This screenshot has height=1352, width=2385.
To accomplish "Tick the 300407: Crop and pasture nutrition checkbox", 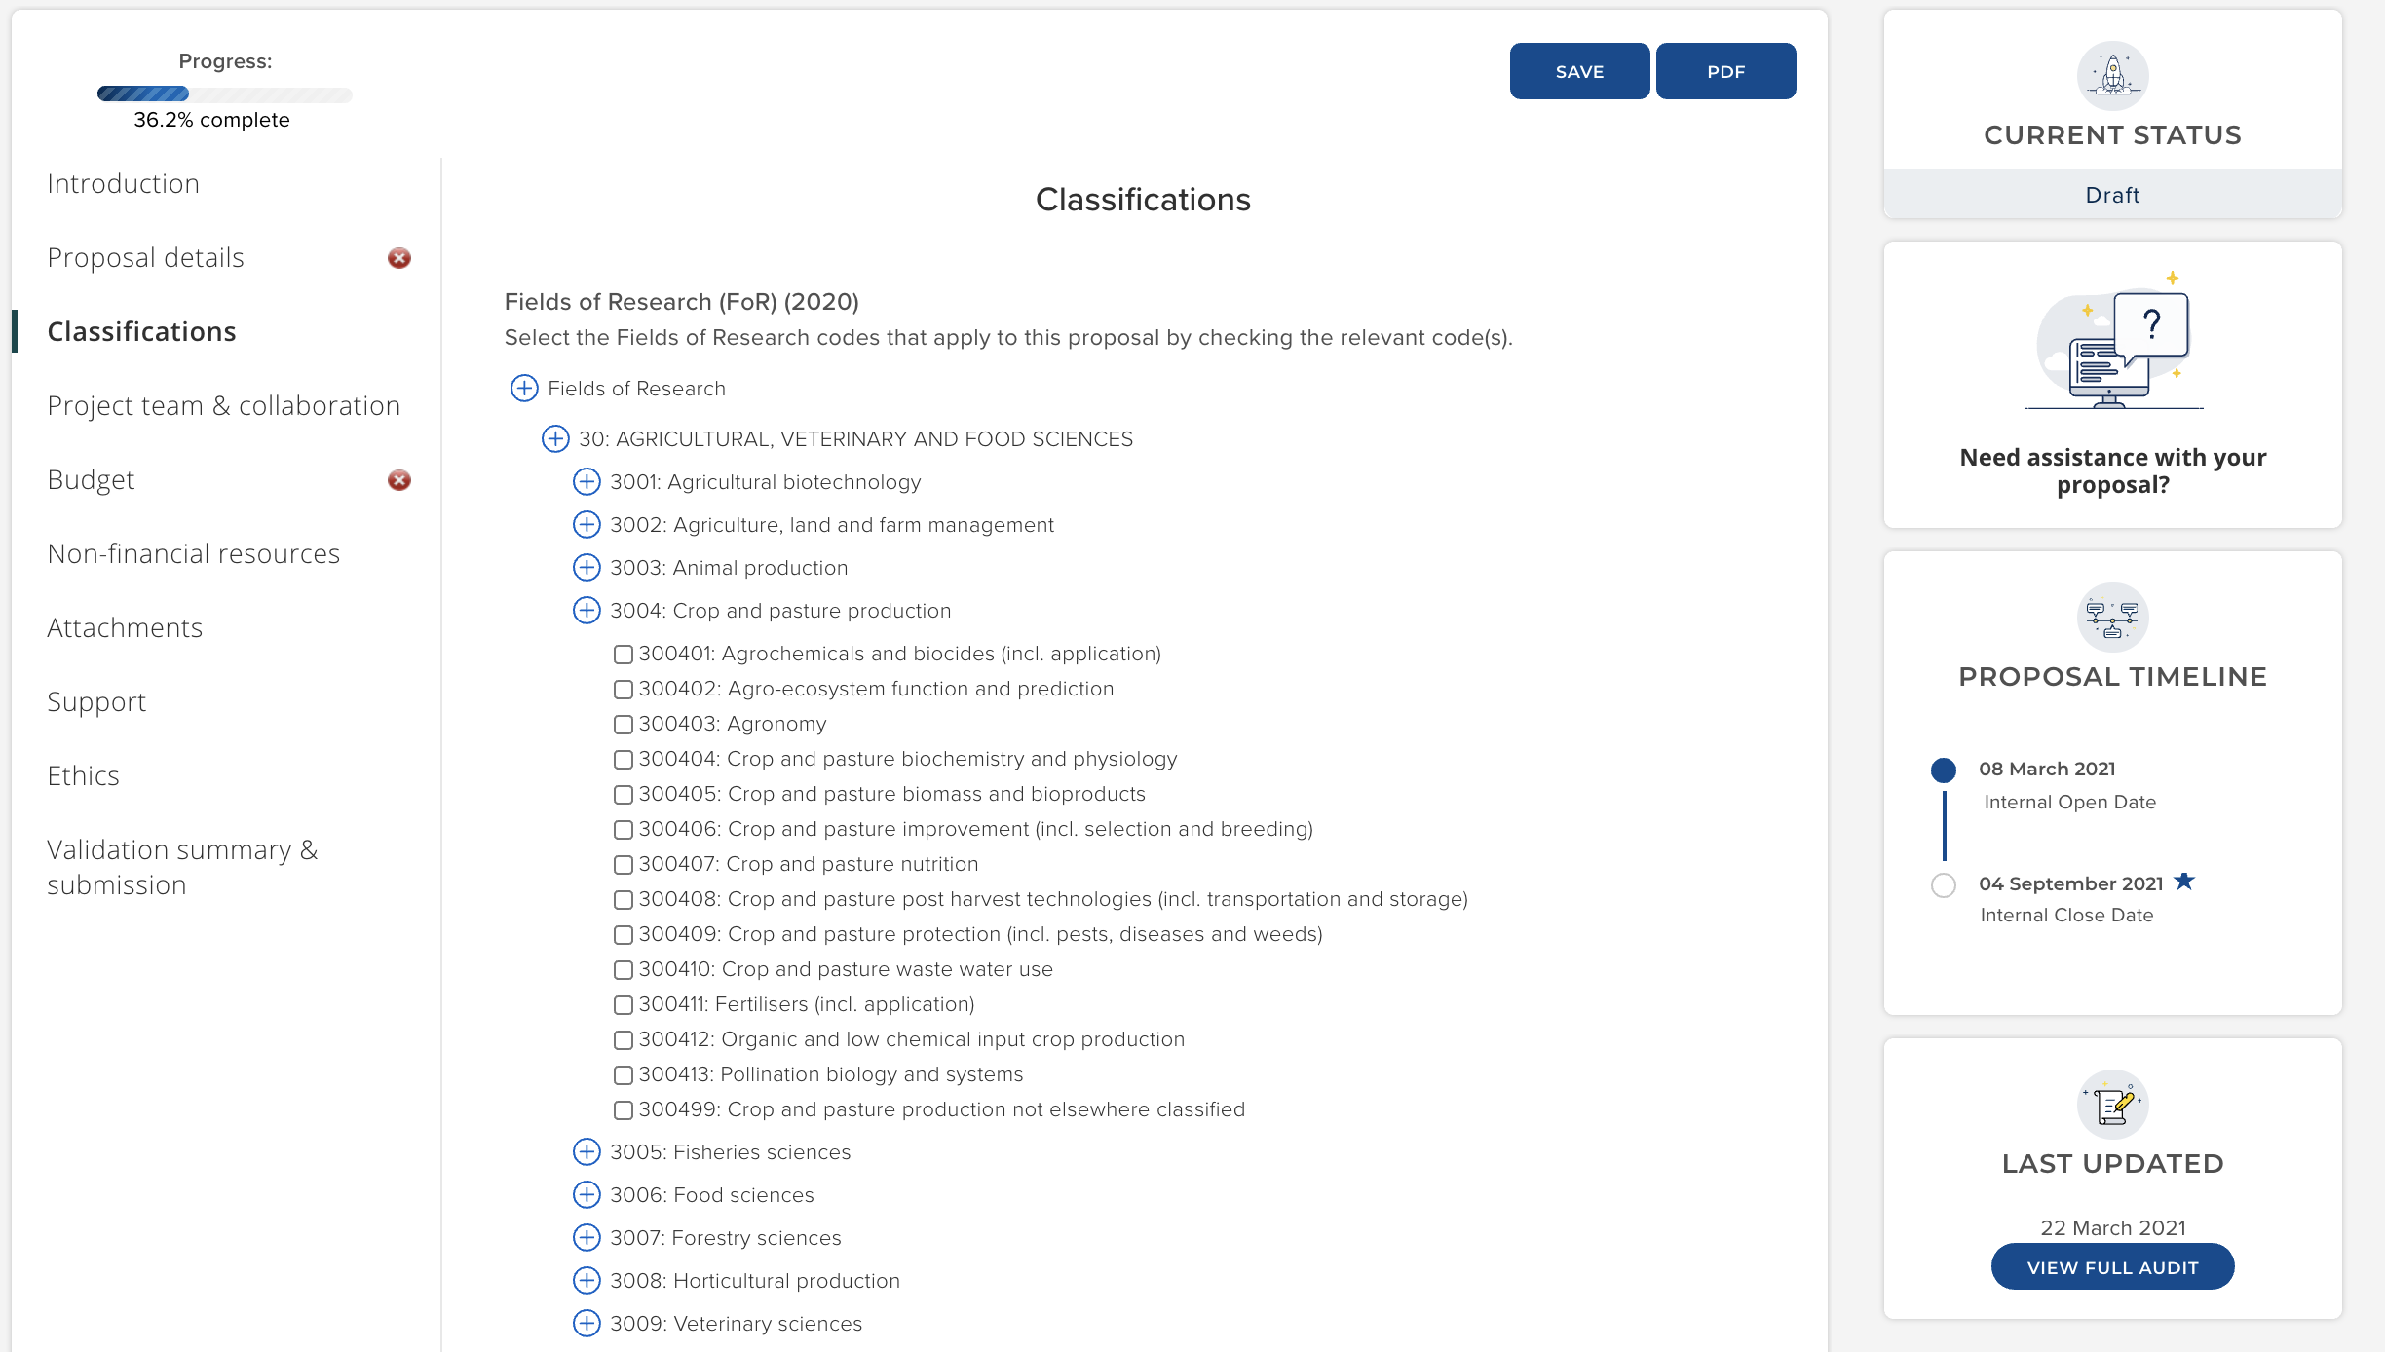I will click(x=624, y=865).
